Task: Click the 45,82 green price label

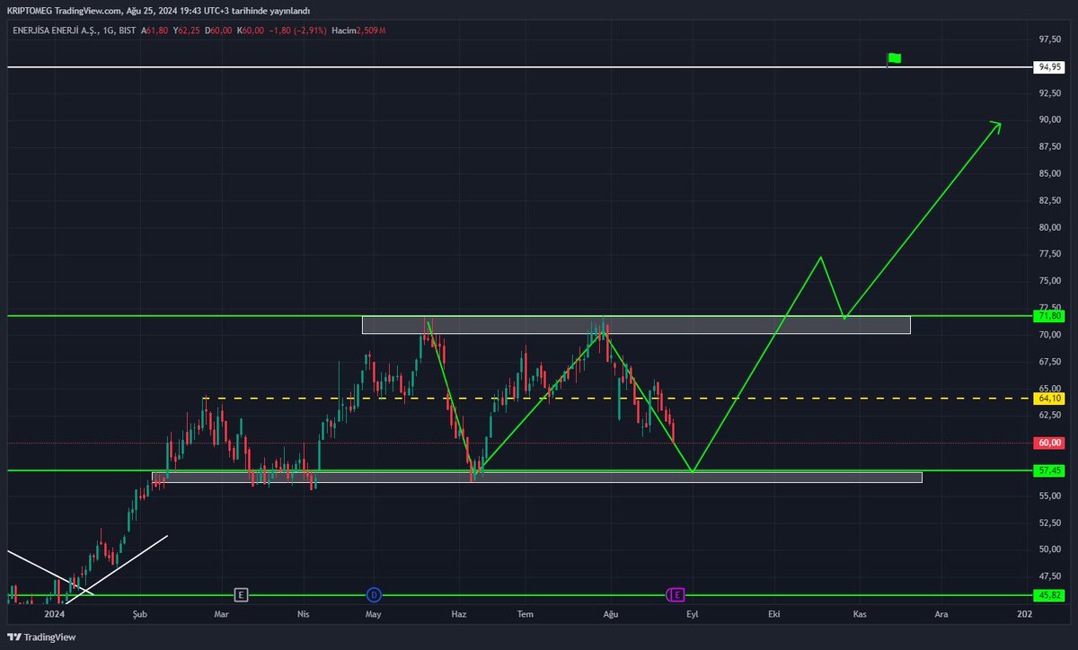Action: point(1049,594)
